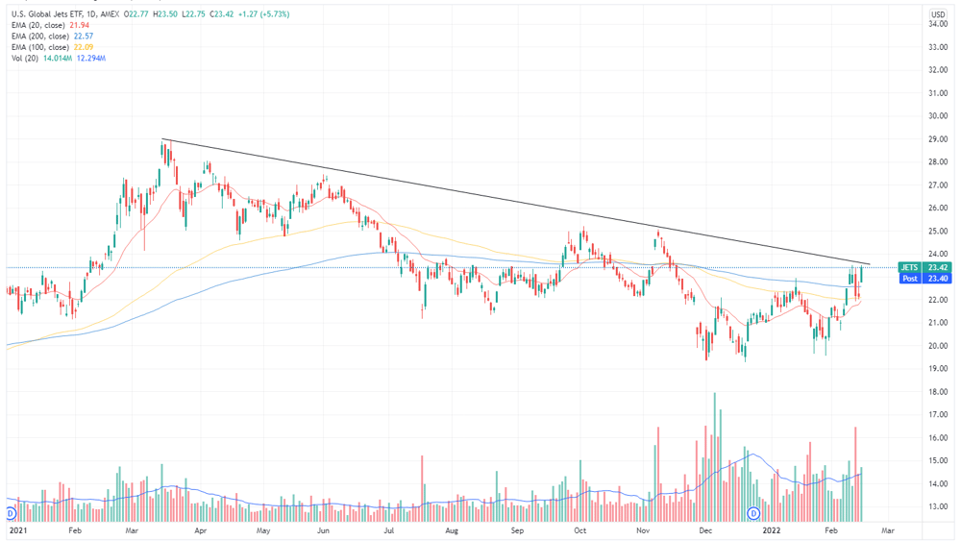
Task: Click the dividend marker at 2021 start
Action: [x=10, y=513]
